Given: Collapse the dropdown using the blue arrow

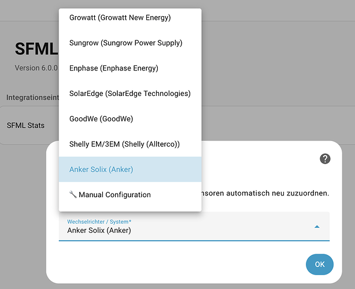Looking at the screenshot, I should (317, 227).
